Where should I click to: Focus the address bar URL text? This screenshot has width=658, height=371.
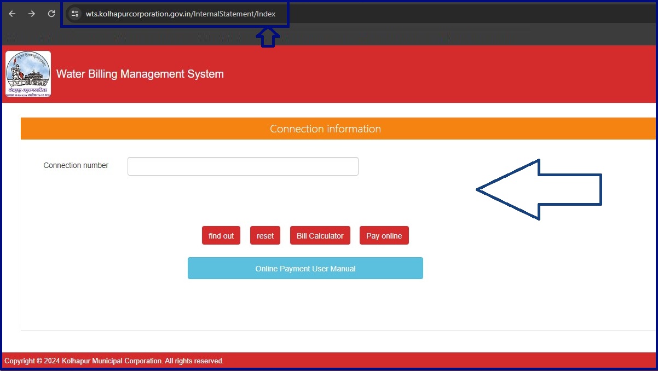[x=181, y=14]
